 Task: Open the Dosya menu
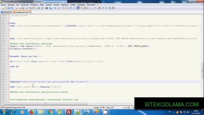click(4, 5)
